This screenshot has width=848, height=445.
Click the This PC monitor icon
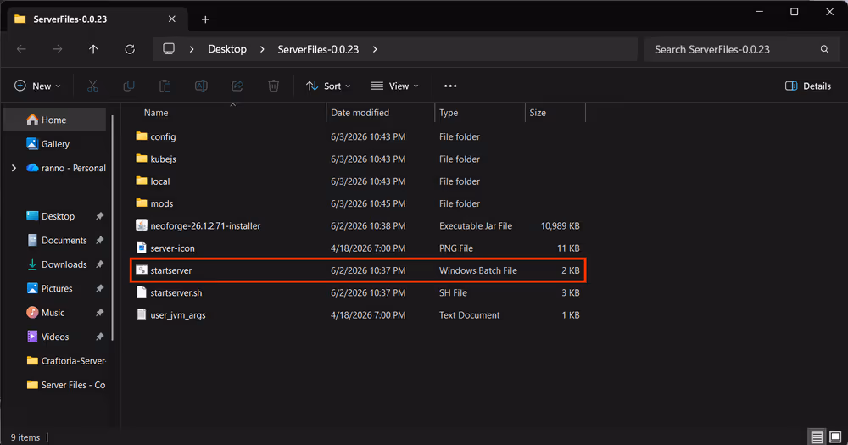tap(169, 48)
